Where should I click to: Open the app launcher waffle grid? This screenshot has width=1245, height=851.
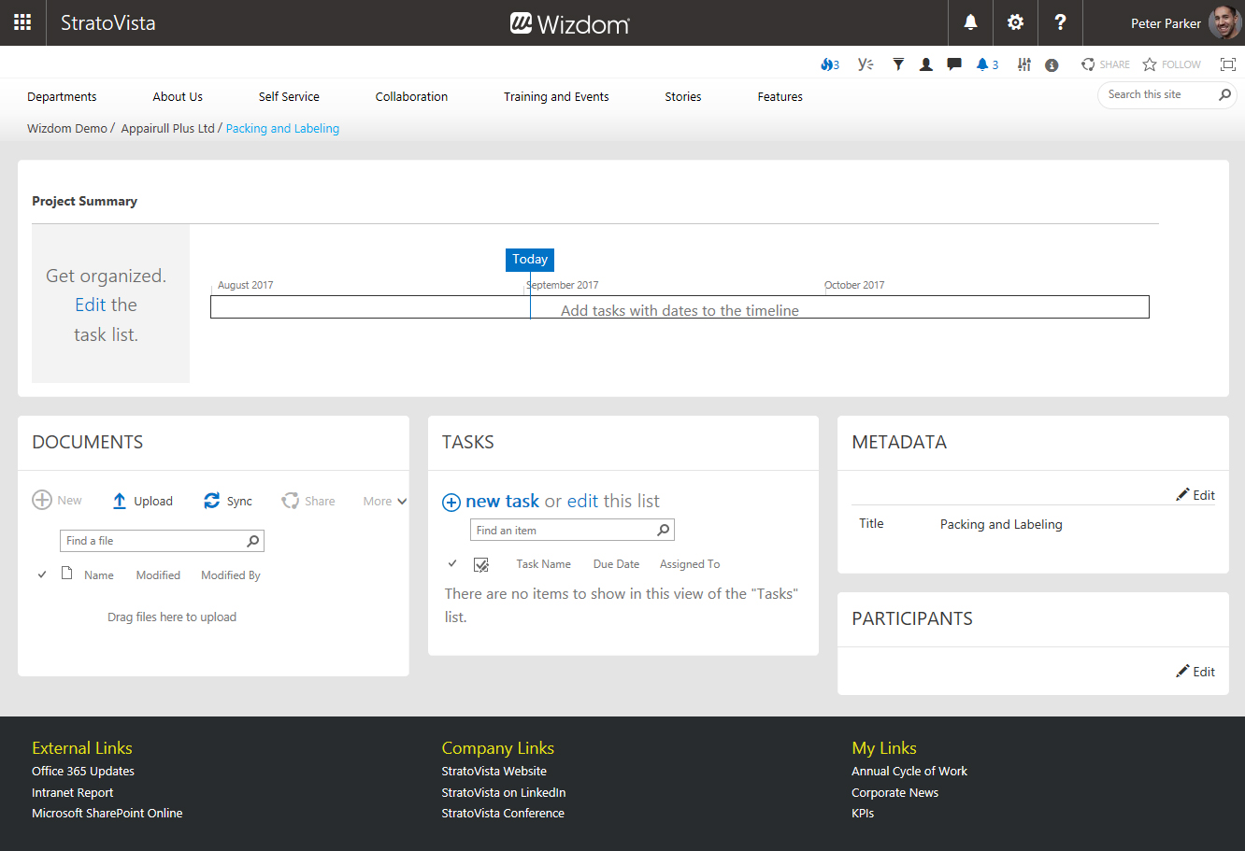[x=22, y=22]
